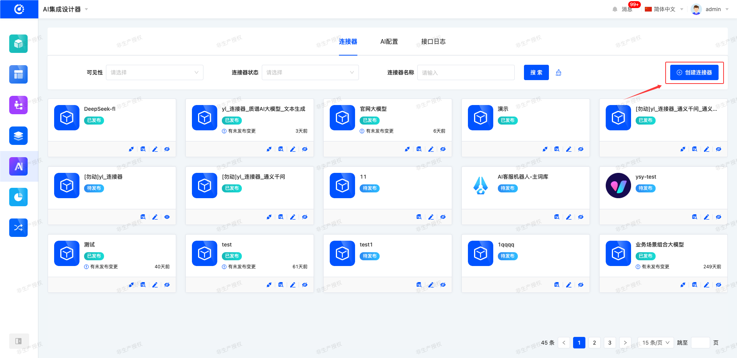Screen dimensions: 737x358
Task: Click the 消息 notification bell
Action: pyautogui.click(x=615, y=9)
